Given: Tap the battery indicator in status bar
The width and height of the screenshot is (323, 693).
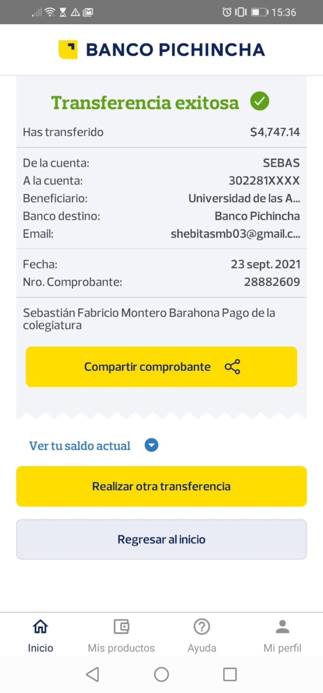Looking at the screenshot, I should tap(259, 12).
